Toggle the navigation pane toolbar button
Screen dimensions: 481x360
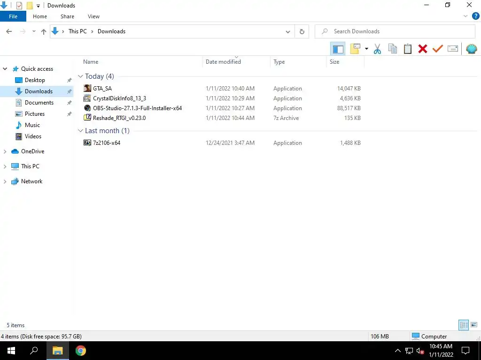pyautogui.click(x=338, y=49)
